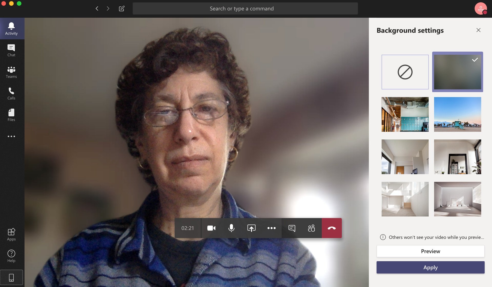Screen dimensions: 492x287
Task: Click the Preview button
Action: tap(430, 251)
